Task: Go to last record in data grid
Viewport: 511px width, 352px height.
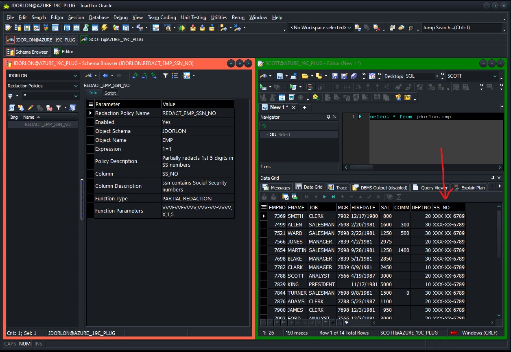Action: [334, 197]
